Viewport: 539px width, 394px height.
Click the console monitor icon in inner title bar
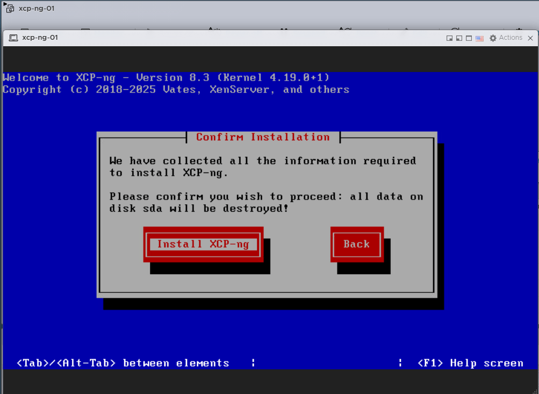(13, 38)
